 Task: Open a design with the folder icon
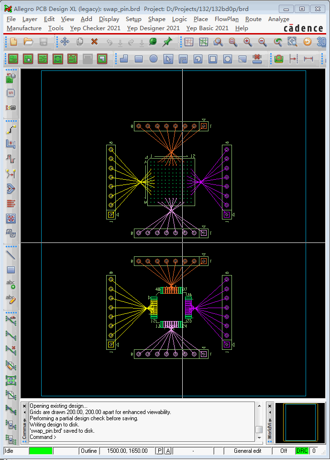28,42
